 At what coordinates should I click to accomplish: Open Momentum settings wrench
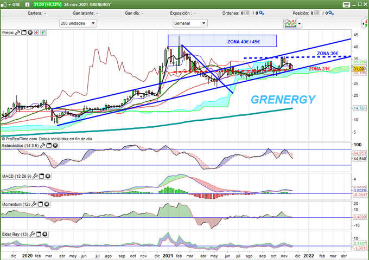(x=34, y=204)
